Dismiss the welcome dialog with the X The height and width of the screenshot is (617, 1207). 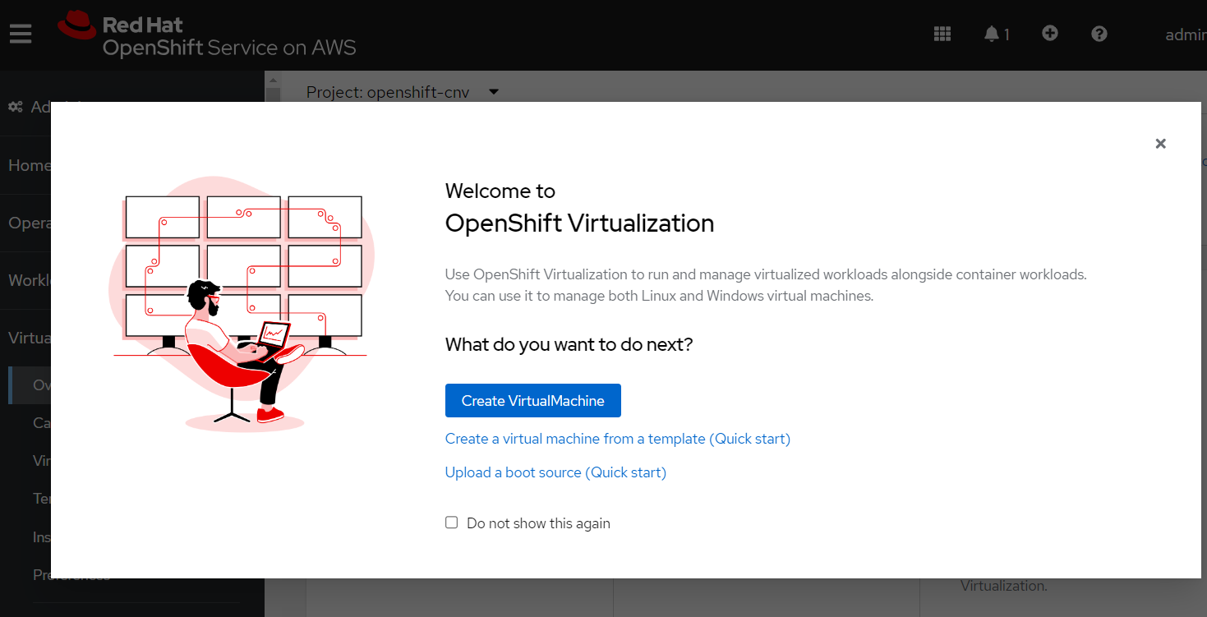click(1160, 143)
